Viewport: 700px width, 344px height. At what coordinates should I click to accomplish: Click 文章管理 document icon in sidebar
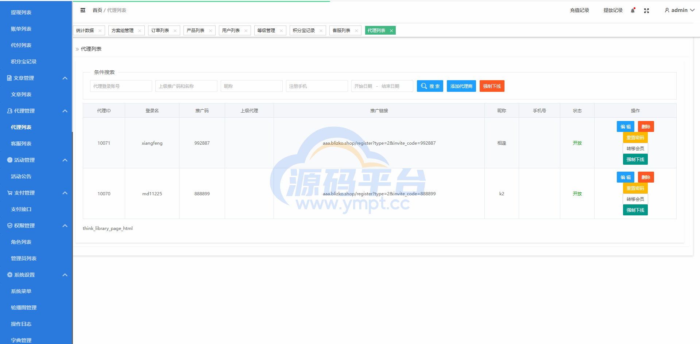tap(9, 78)
